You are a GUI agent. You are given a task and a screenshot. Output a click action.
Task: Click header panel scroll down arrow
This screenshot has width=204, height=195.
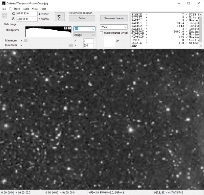click(x=201, y=46)
